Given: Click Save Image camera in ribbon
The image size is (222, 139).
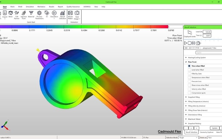Looking at the screenshot, I should point(77,13).
